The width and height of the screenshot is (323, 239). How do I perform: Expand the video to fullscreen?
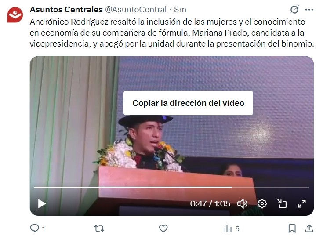(302, 204)
